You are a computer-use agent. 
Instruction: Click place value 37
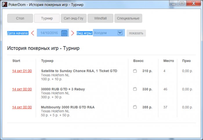(165, 107)
